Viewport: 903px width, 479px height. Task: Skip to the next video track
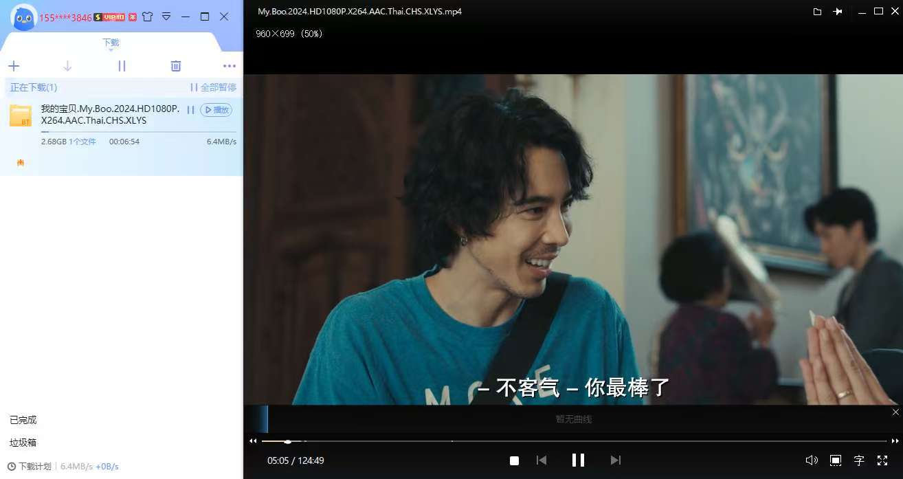tap(615, 460)
